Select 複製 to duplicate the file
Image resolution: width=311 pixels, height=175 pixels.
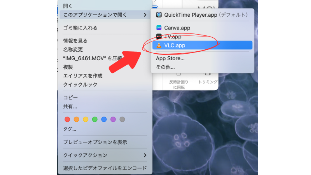click(x=105, y=67)
